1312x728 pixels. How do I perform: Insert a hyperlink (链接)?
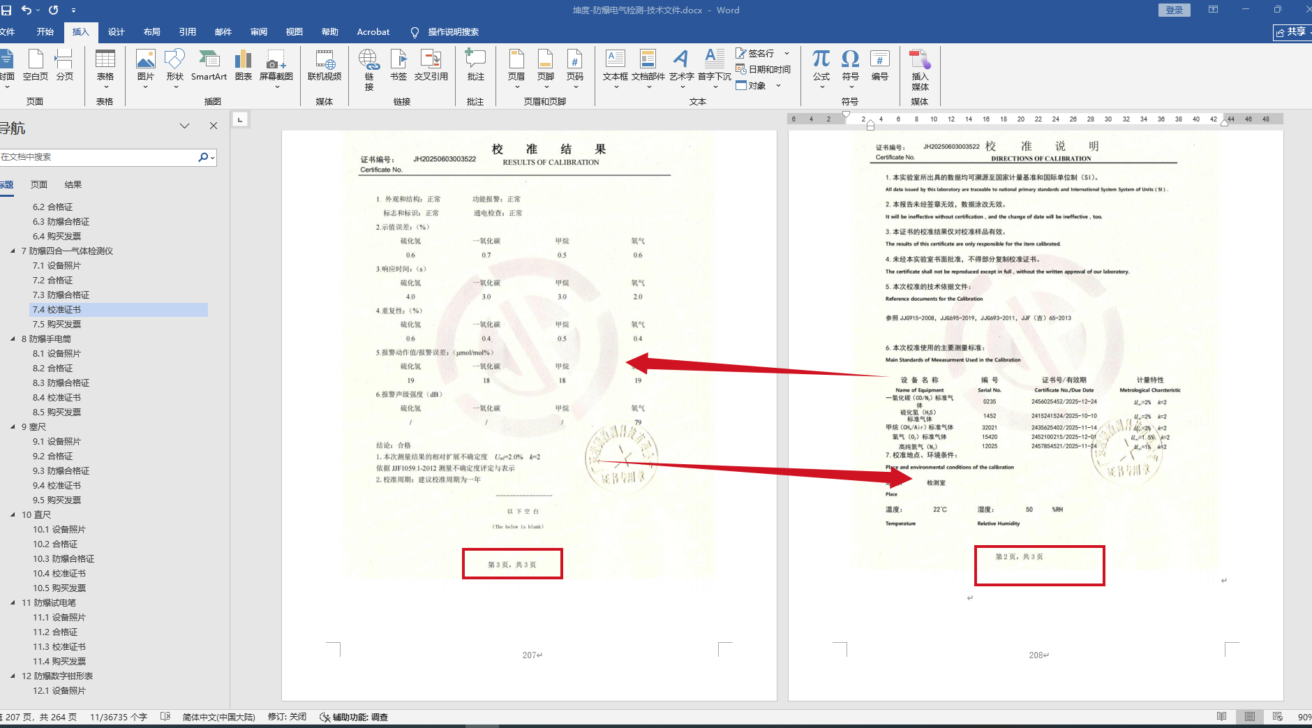coord(368,70)
